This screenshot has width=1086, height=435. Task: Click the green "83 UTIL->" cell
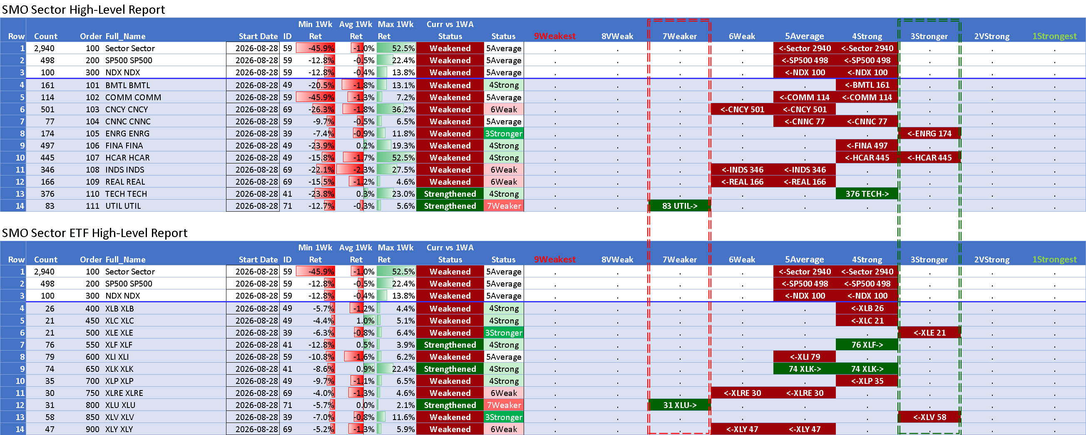(680, 206)
